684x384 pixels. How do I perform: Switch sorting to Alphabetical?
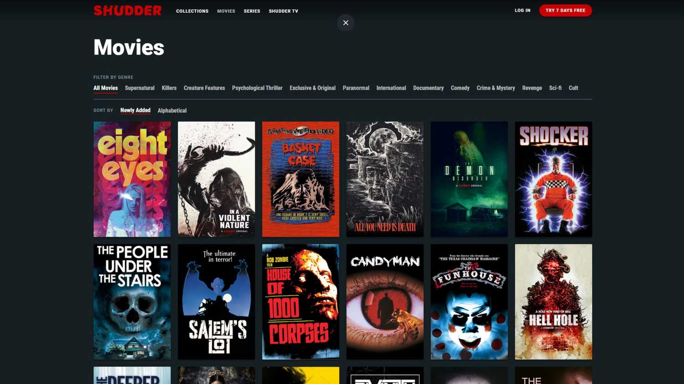[172, 110]
